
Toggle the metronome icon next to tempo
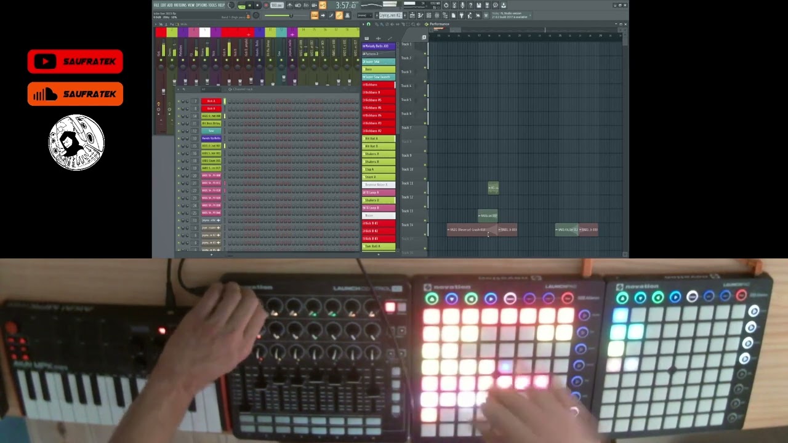click(x=290, y=6)
